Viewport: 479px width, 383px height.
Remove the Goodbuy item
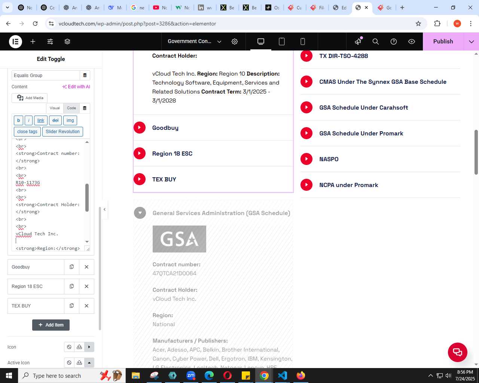pos(86,267)
